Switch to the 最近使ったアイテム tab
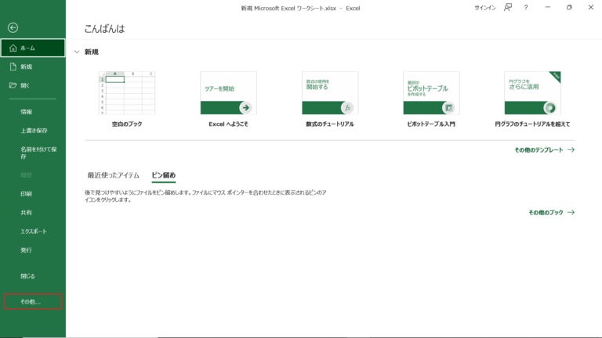Screen dimensions: 602x338 [113, 174]
